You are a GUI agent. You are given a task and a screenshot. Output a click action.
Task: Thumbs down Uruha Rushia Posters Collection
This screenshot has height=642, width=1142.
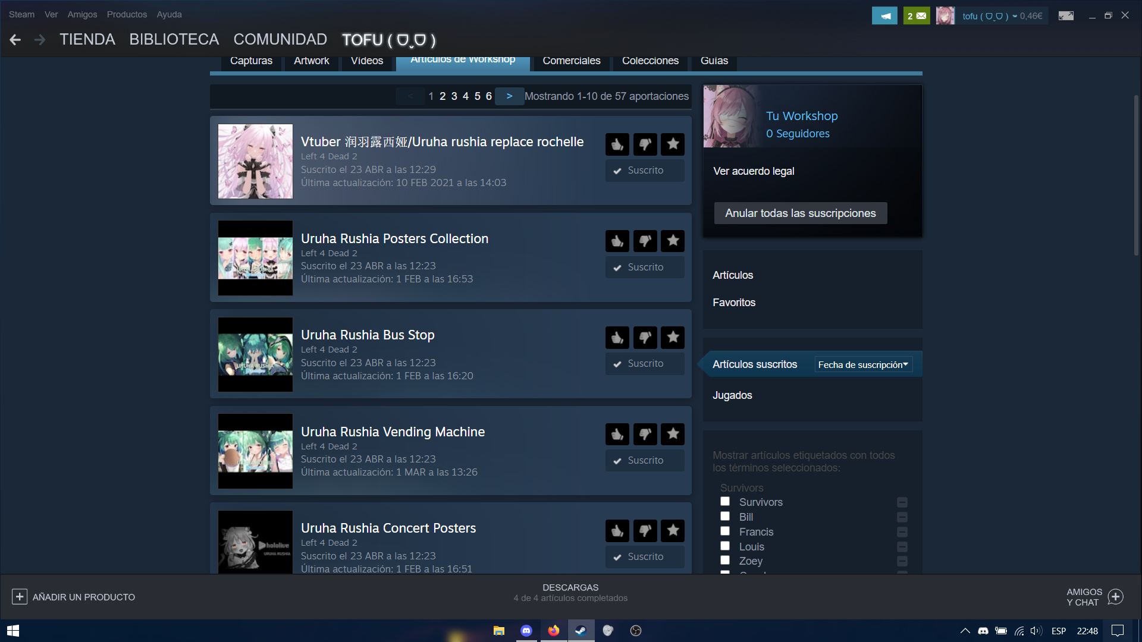[x=645, y=241]
